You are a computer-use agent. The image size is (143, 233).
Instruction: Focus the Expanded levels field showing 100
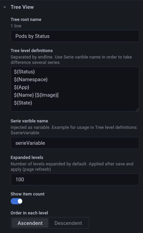pos(75,179)
